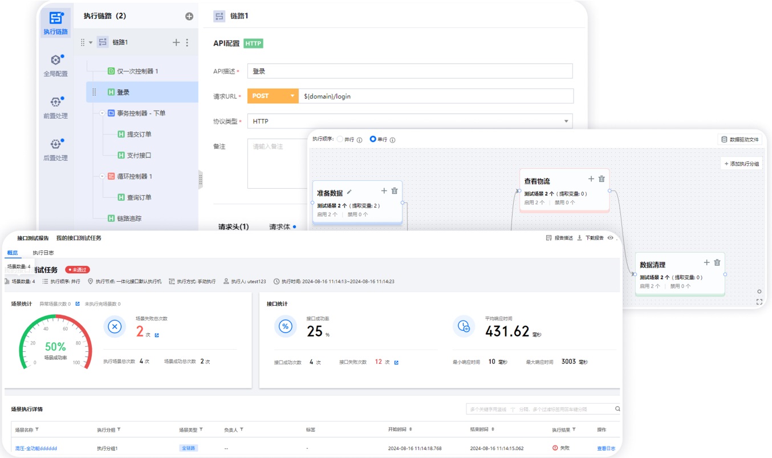Click the 添加执行分组 button
772x458 pixels.
(741, 164)
